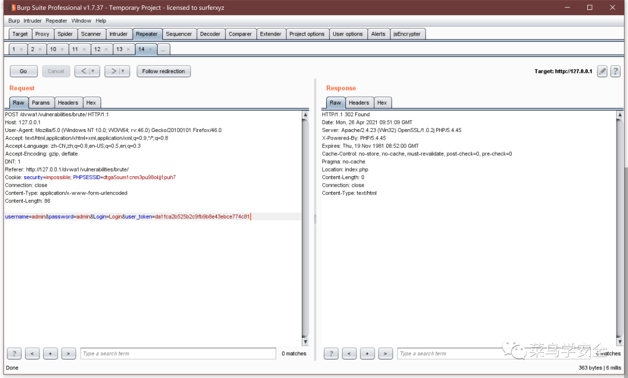Close Repeater tab 12 with its x
The height and width of the screenshot is (378, 628).
pos(106,49)
